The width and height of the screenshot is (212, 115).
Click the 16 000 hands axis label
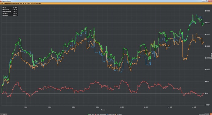pyautogui.click(x=194, y=107)
